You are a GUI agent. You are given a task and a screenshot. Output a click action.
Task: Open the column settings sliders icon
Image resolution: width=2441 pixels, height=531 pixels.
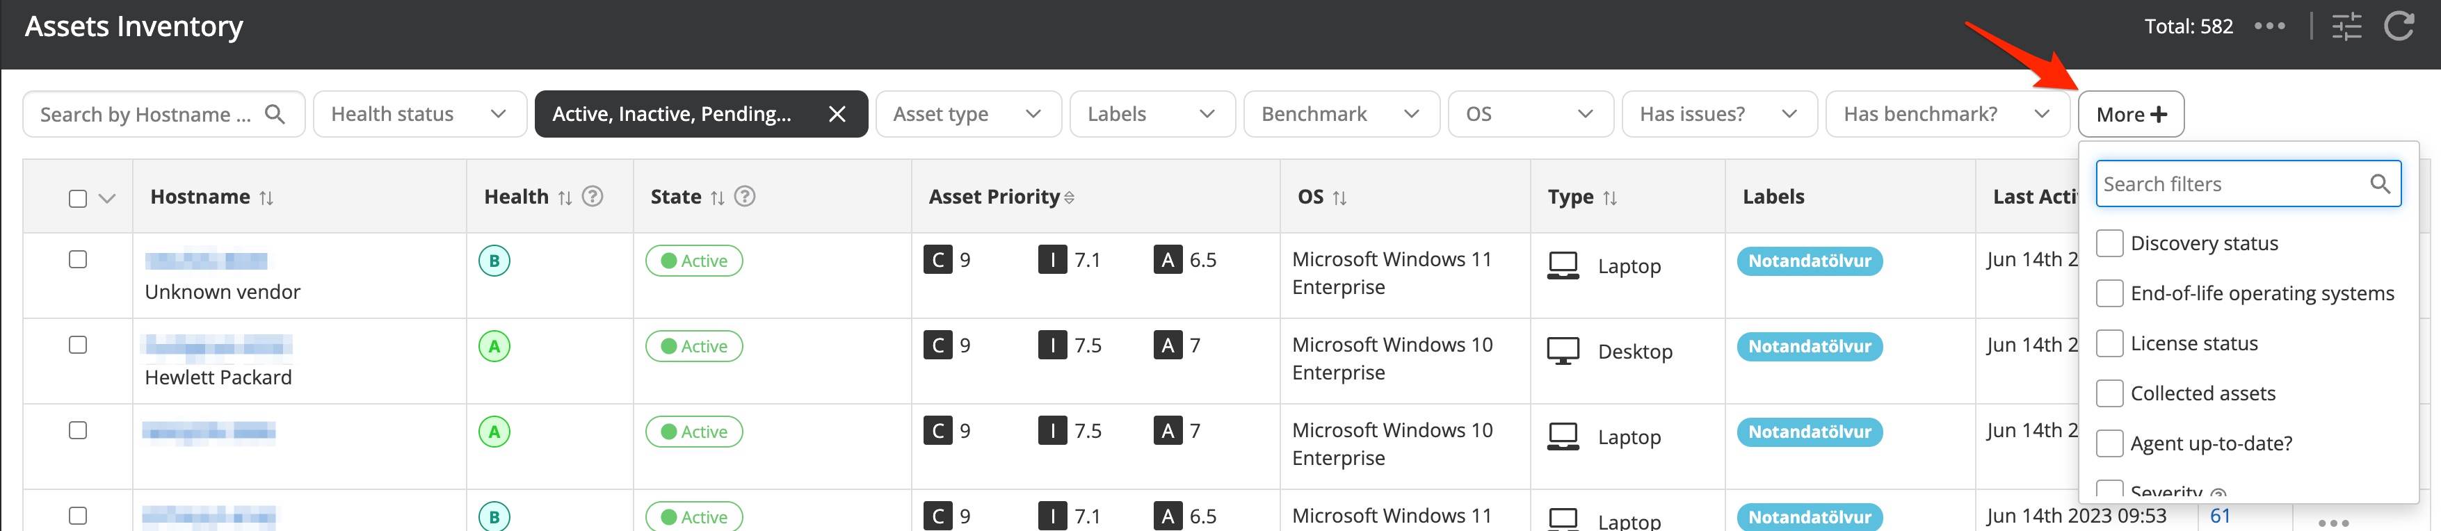pos(2346,26)
